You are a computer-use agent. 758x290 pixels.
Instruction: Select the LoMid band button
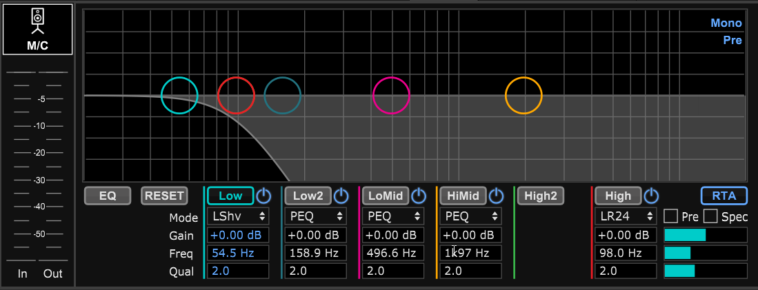(x=386, y=196)
